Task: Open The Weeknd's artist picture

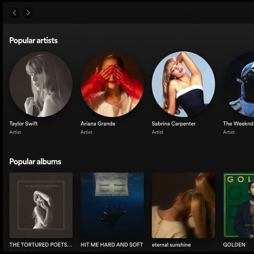Action: tap(239, 84)
